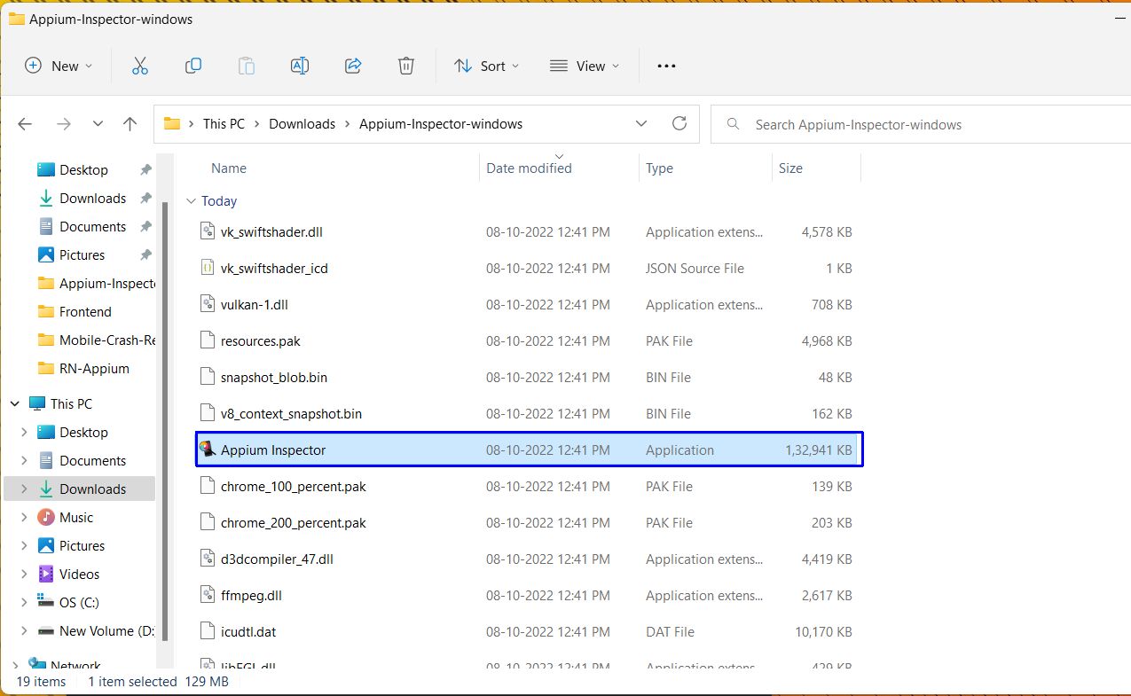Viewport: 1131px width, 696px height.
Task: Click the Delete trash icon
Action: (405, 66)
